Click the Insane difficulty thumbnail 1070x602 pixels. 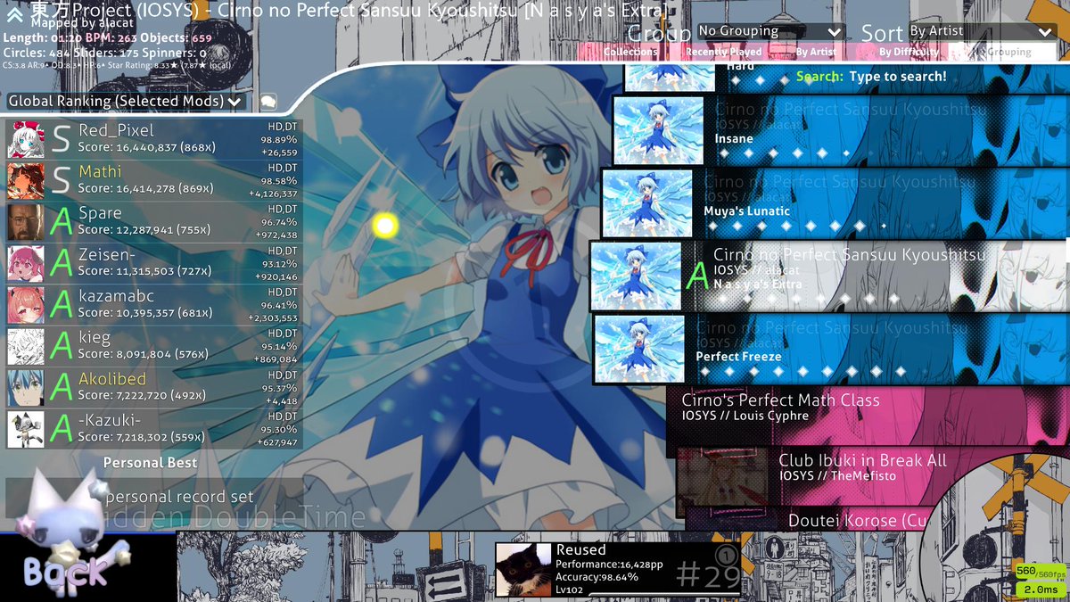click(659, 130)
